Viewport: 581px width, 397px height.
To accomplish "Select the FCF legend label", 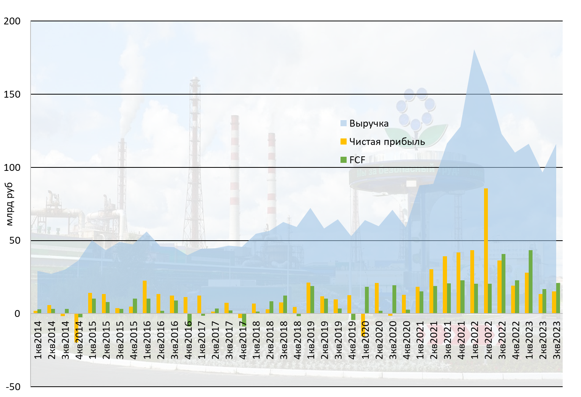I will (x=357, y=160).
